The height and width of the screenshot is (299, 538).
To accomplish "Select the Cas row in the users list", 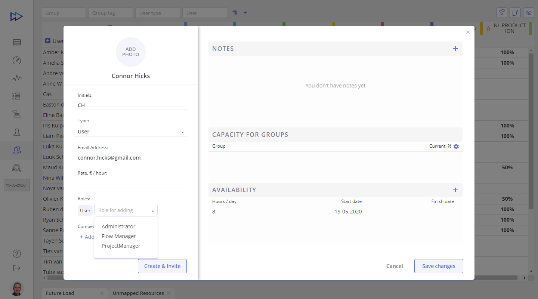I will click(x=53, y=94).
